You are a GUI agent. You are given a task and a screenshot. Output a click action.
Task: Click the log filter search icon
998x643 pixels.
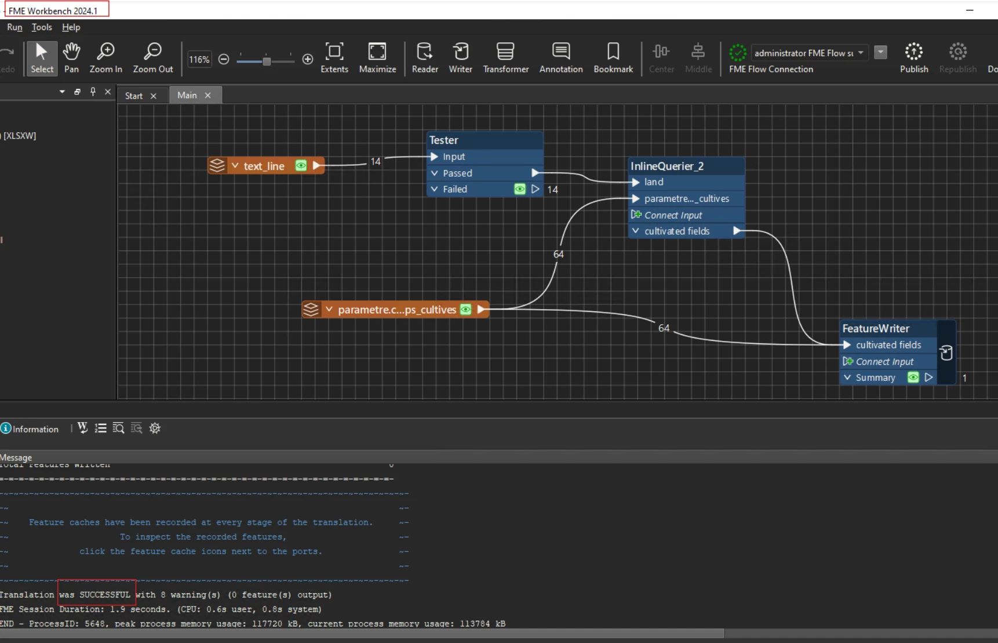[x=137, y=428]
